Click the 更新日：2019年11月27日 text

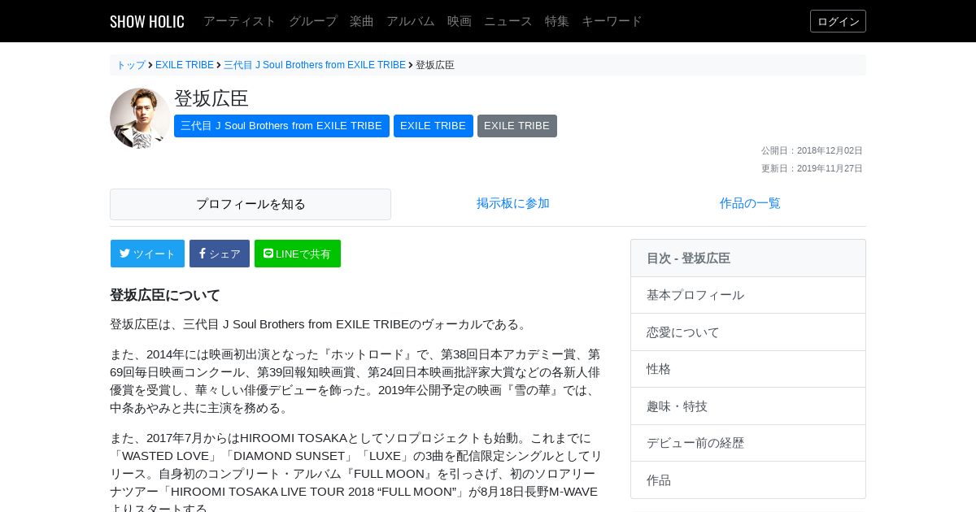812,168
